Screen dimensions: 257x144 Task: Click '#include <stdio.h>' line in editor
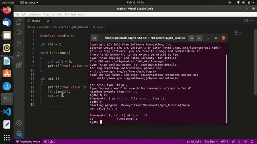point(57,36)
